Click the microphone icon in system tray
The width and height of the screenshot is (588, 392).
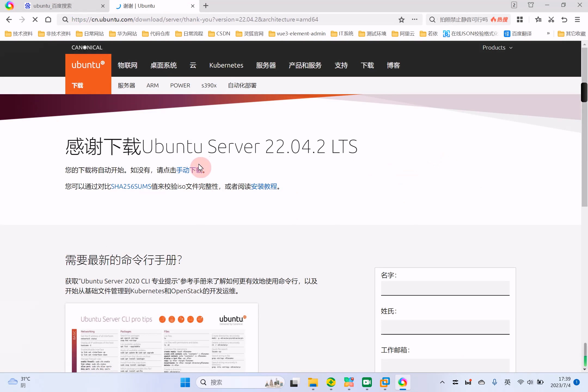pos(495,382)
